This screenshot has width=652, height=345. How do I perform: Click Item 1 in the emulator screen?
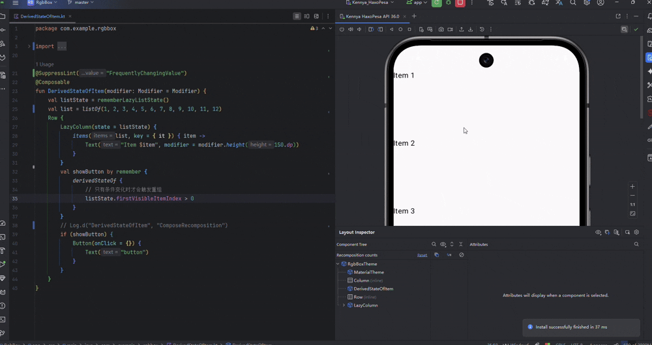pos(404,76)
